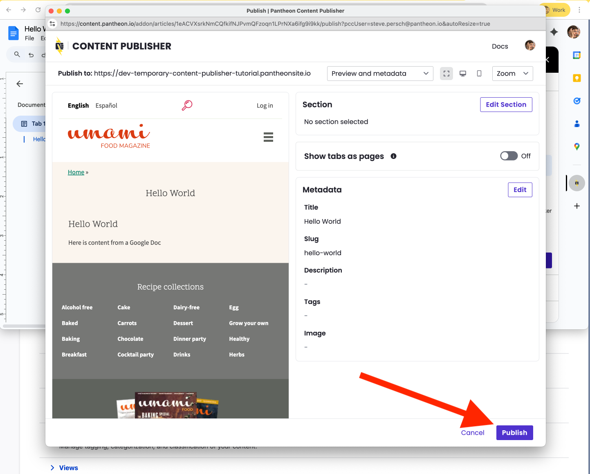This screenshot has width=590, height=474.
Task: Click the Home breadcrumb link
Action: click(76, 172)
